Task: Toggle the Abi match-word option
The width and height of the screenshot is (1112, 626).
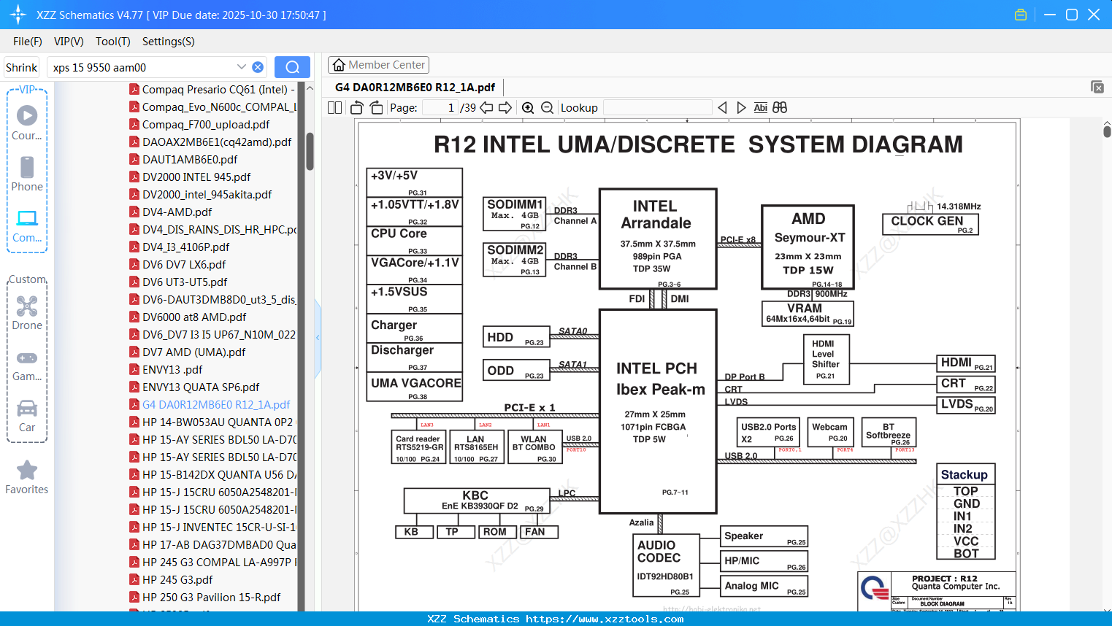Action: (760, 107)
